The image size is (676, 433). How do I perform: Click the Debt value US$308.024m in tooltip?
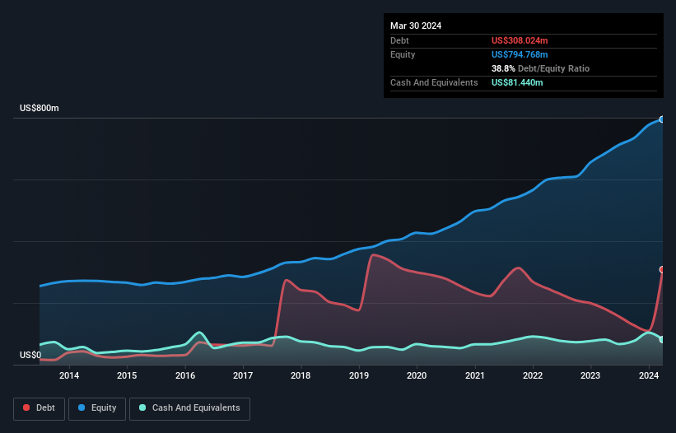520,40
